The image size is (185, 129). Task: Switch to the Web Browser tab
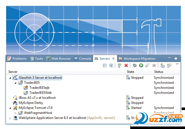pos(58,59)
